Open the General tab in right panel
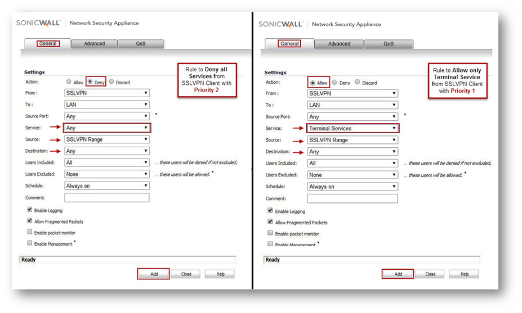522x313 pixels. [289, 44]
